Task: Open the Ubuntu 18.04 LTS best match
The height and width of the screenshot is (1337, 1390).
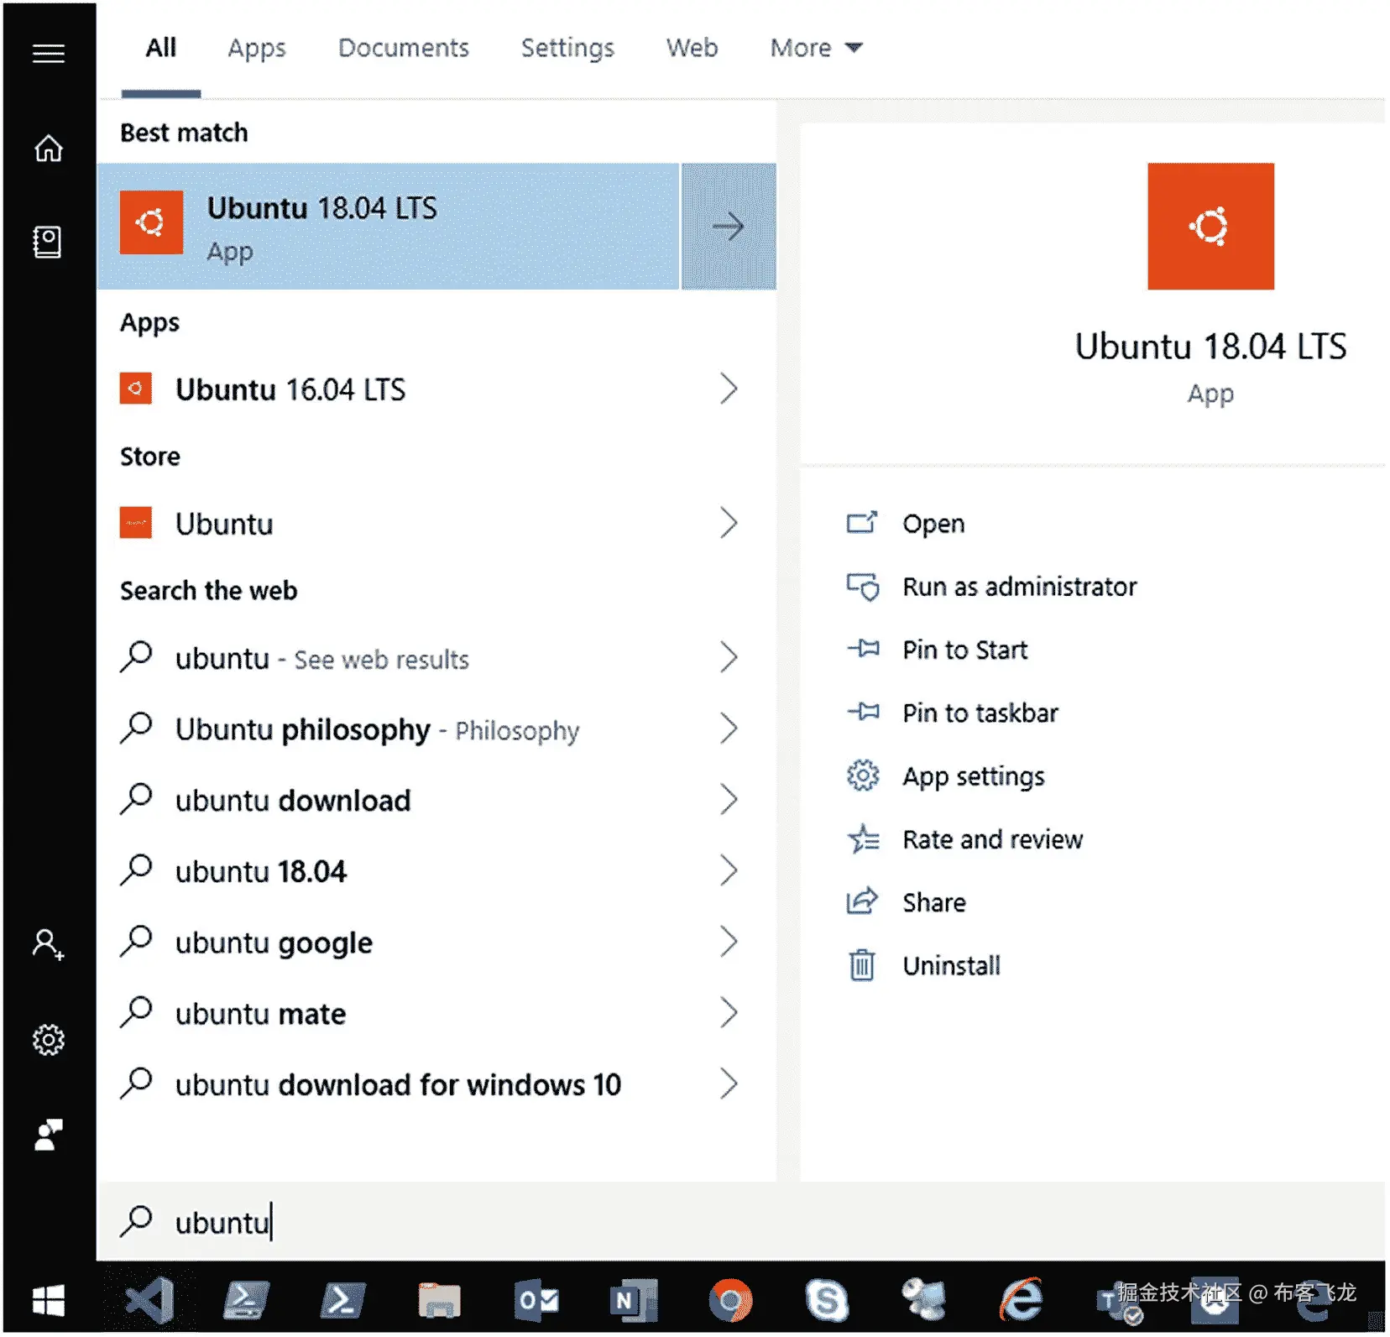Action: [388, 227]
